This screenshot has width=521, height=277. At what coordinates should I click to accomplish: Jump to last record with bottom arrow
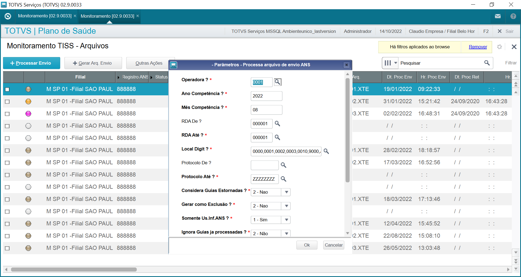(x=516, y=269)
